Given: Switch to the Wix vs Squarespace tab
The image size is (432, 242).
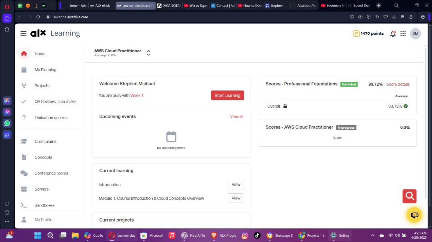Looking at the screenshot, I should click(196, 6).
